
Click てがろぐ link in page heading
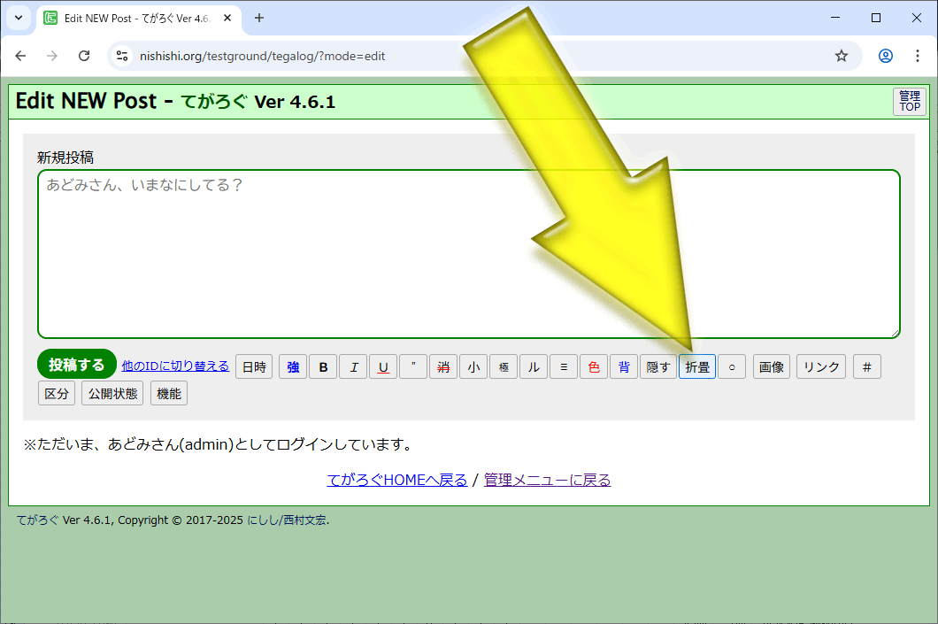(213, 101)
